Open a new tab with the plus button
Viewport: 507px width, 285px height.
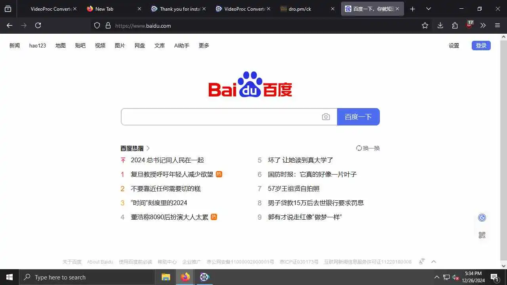point(413,9)
